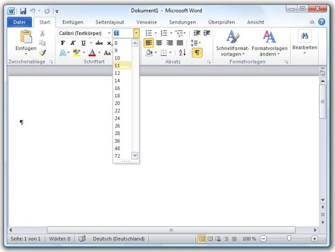Open the Ansicht tab

pyautogui.click(x=256, y=22)
